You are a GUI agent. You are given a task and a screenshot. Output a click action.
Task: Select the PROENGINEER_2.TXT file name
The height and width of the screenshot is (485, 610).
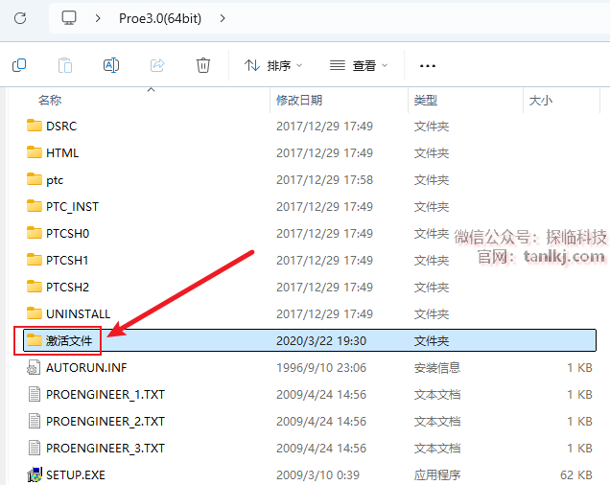(106, 421)
